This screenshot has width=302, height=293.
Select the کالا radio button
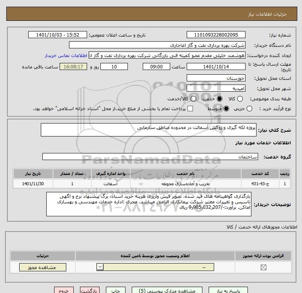240,99
